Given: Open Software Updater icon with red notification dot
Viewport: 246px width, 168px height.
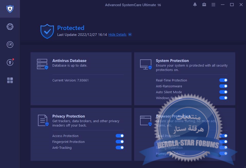Looking at the screenshot, I should pyautogui.click(x=10, y=62).
